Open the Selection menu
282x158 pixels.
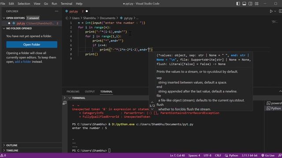(24, 4)
